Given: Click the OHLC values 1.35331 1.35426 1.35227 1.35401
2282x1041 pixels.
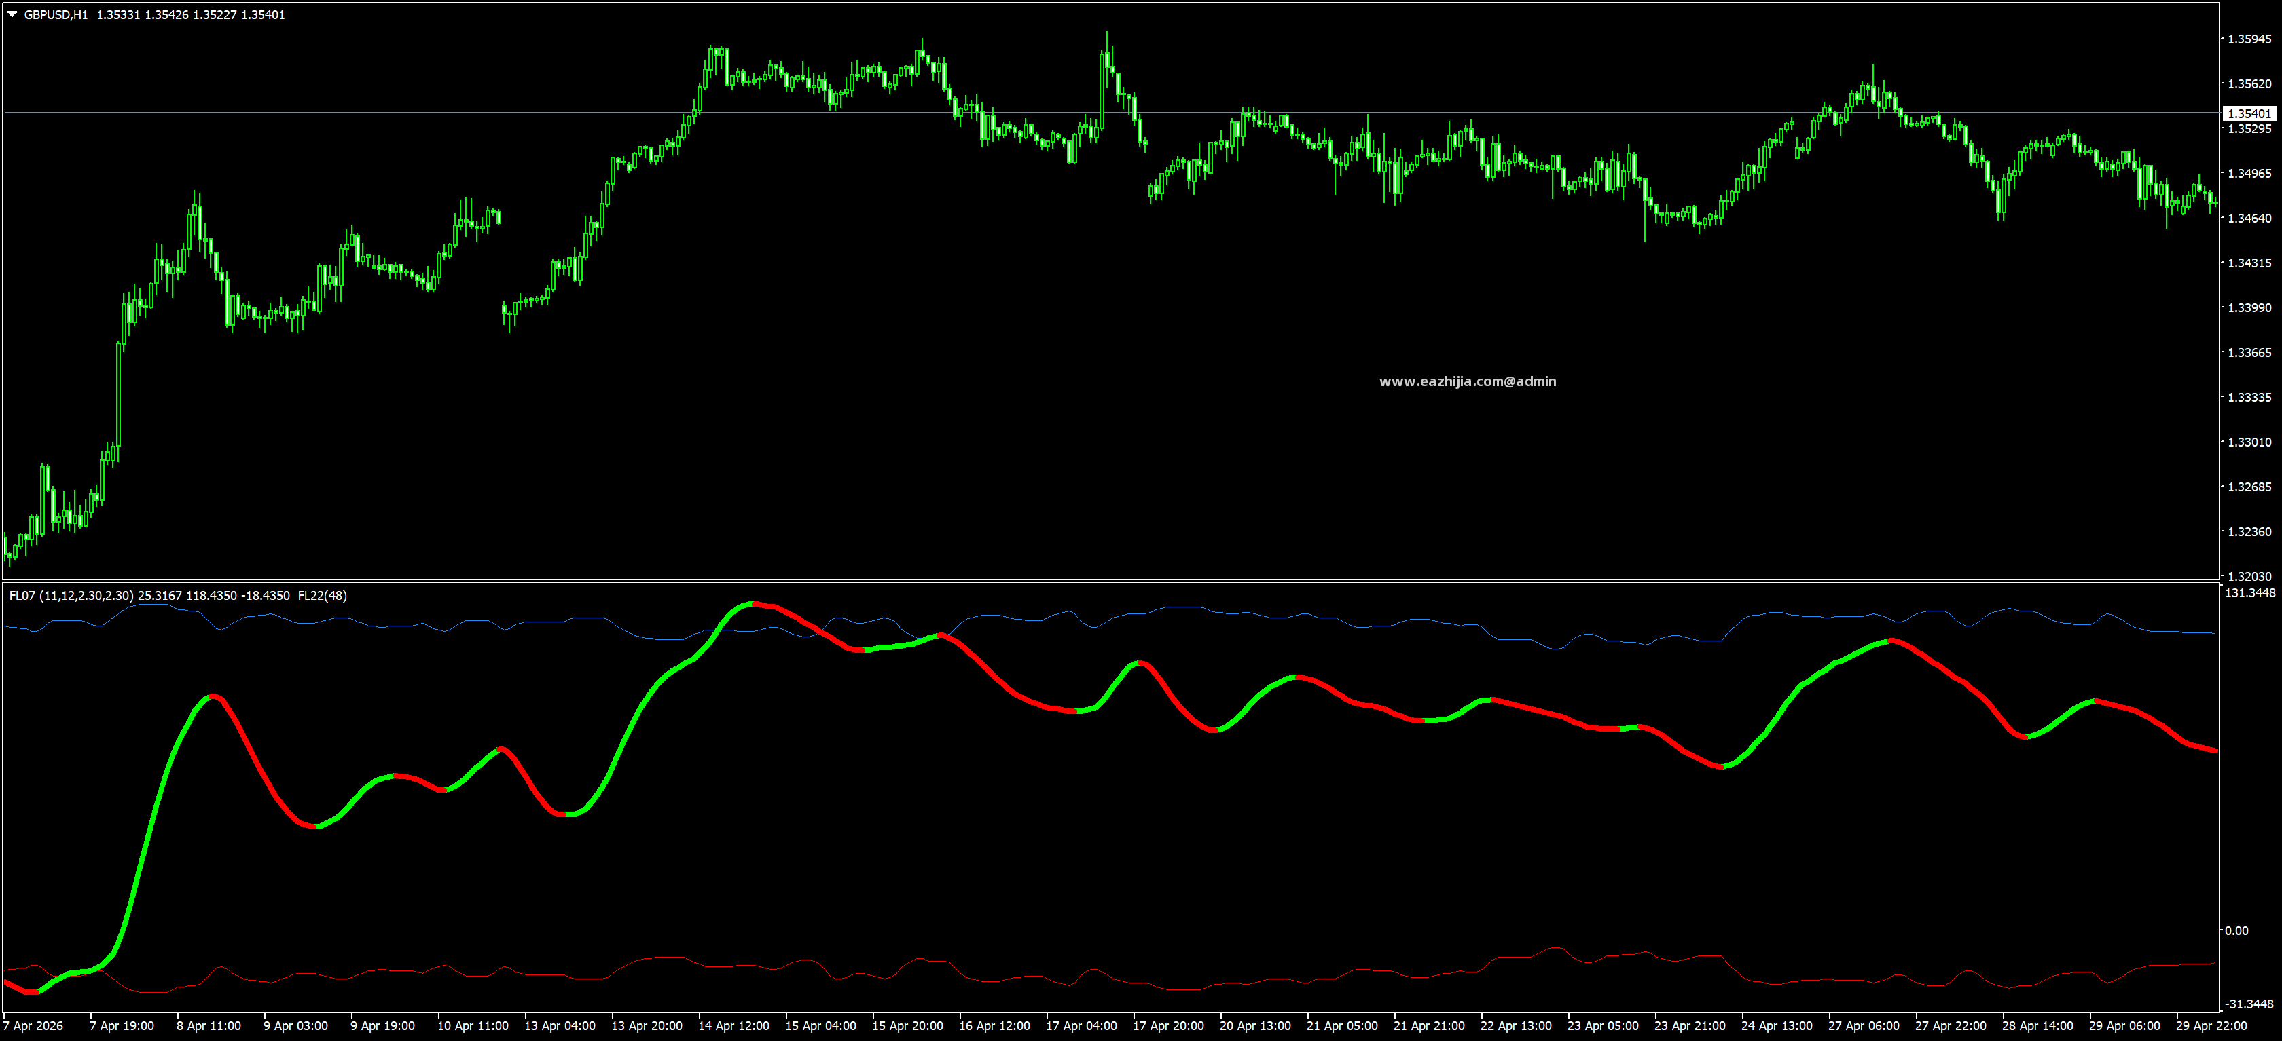Looking at the screenshot, I should tap(190, 15).
